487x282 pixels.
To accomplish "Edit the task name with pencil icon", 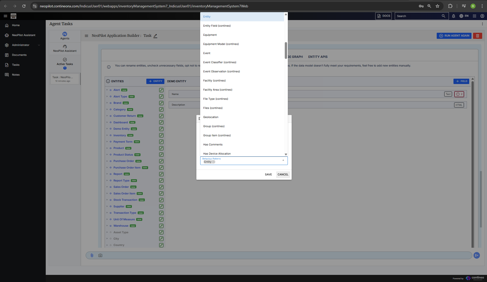I will coord(155,36).
